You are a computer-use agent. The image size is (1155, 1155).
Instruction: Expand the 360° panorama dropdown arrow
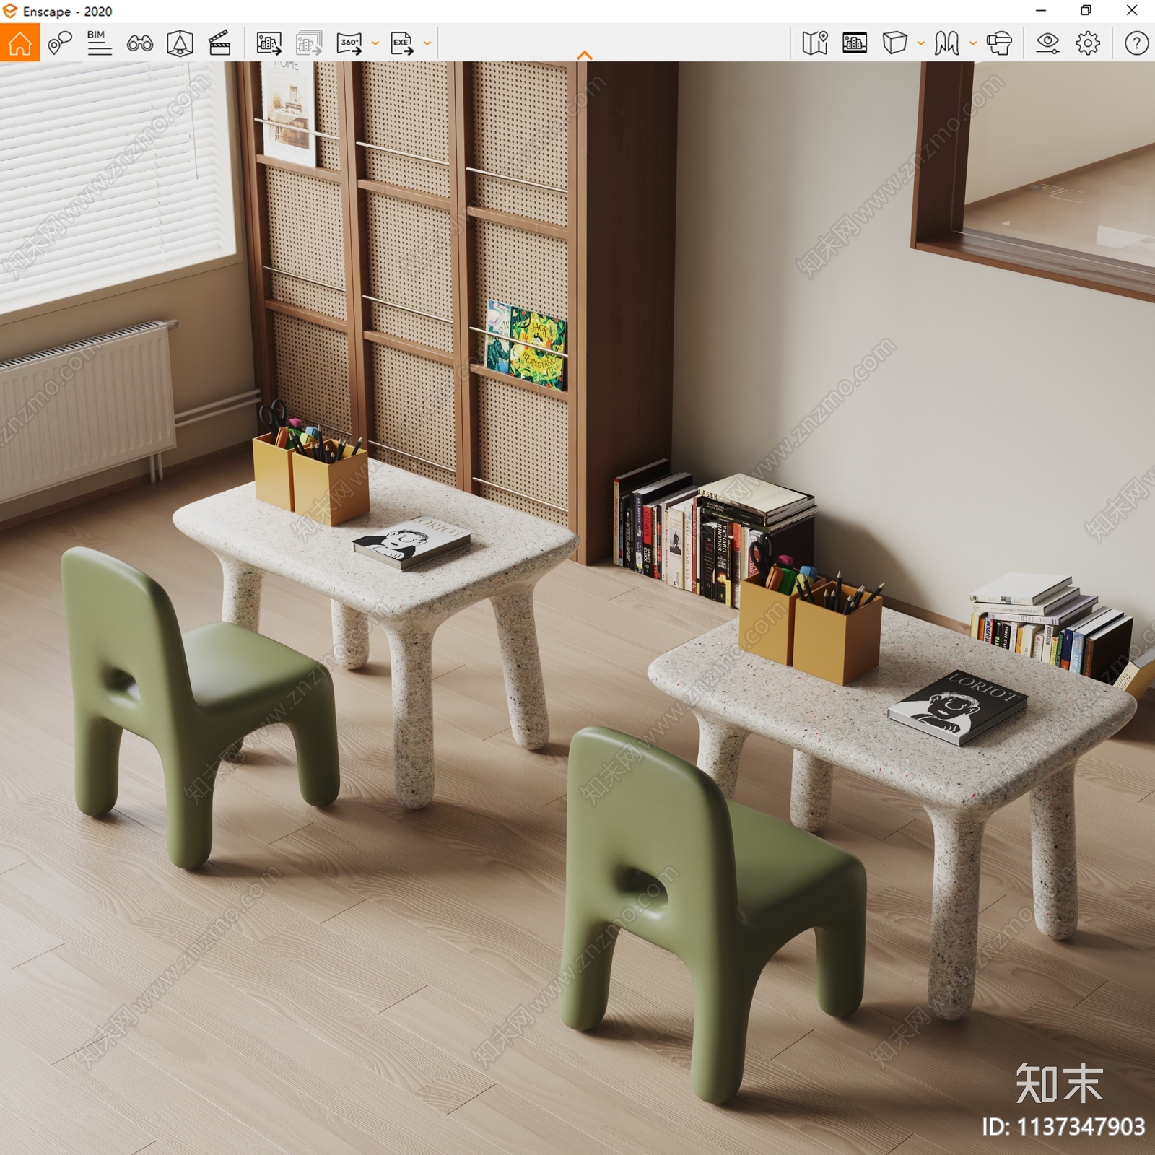375,43
